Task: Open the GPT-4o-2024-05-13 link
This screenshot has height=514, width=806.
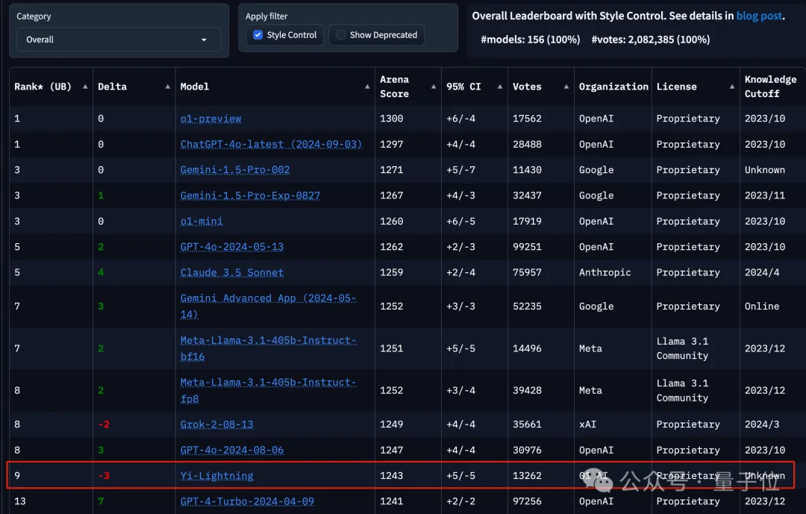Action: 232,247
